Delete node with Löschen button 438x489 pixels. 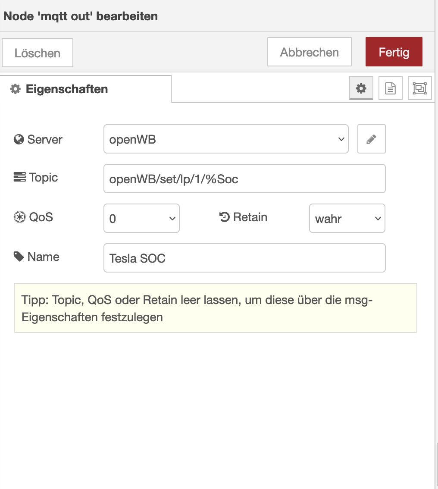click(38, 53)
